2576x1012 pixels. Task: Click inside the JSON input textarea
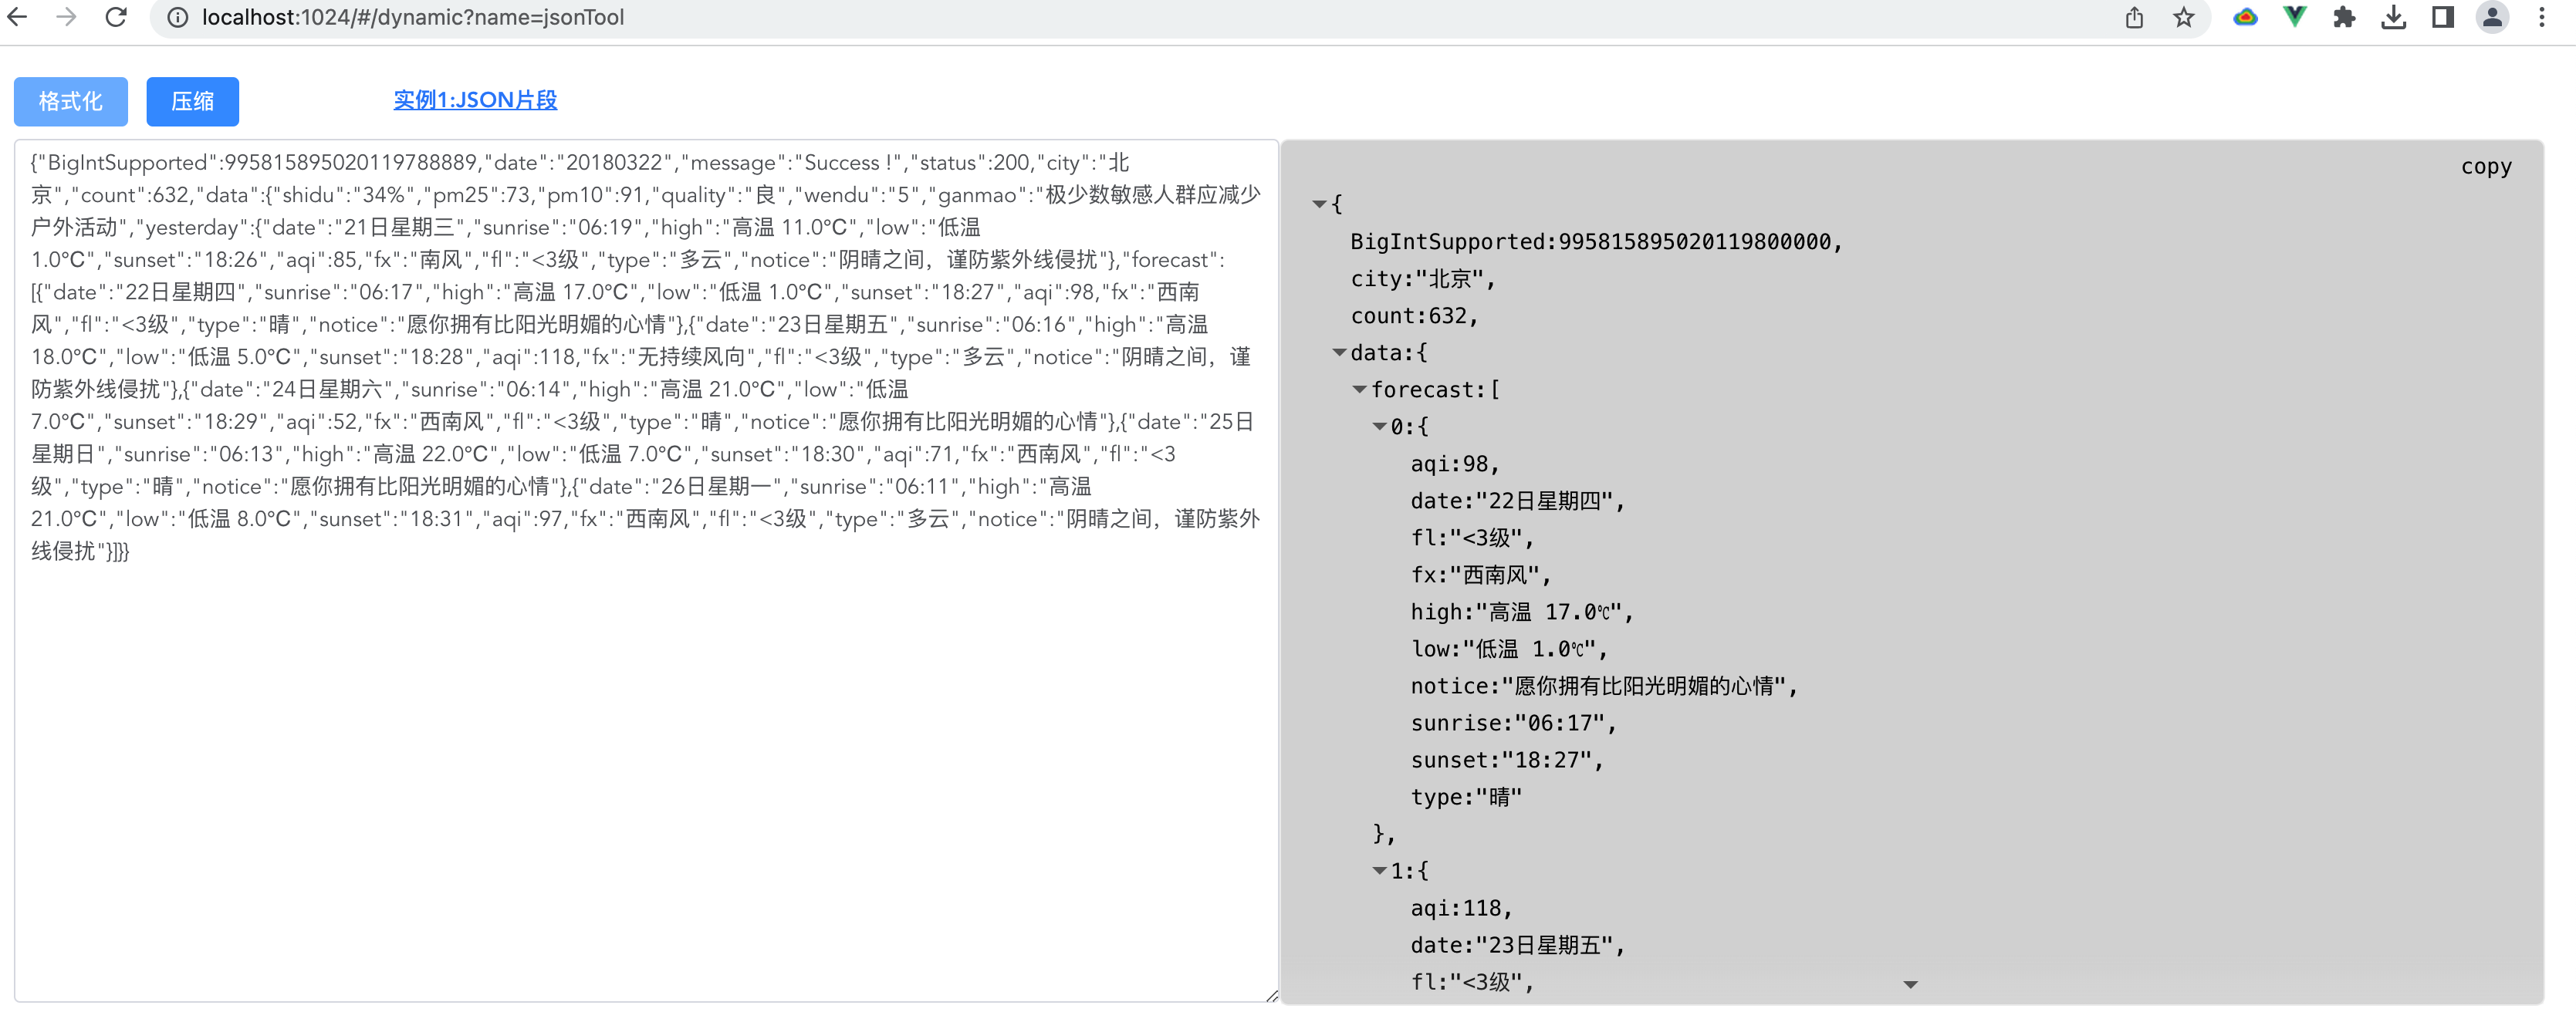(x=646, y=570)
